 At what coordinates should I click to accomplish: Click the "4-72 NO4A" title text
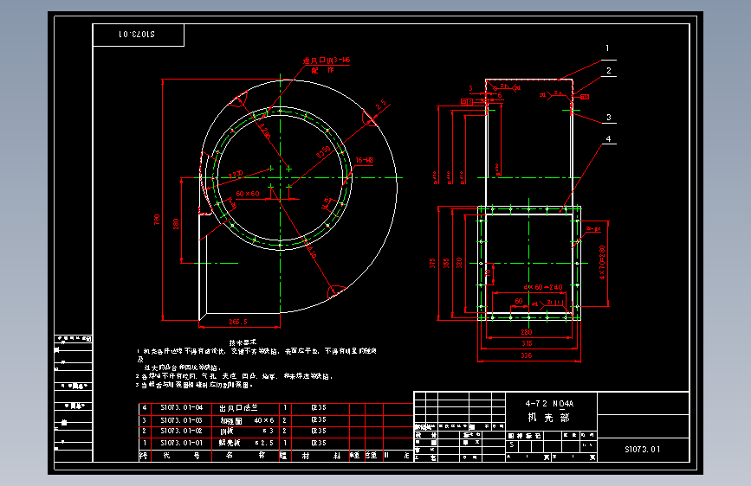pos(549,404)
